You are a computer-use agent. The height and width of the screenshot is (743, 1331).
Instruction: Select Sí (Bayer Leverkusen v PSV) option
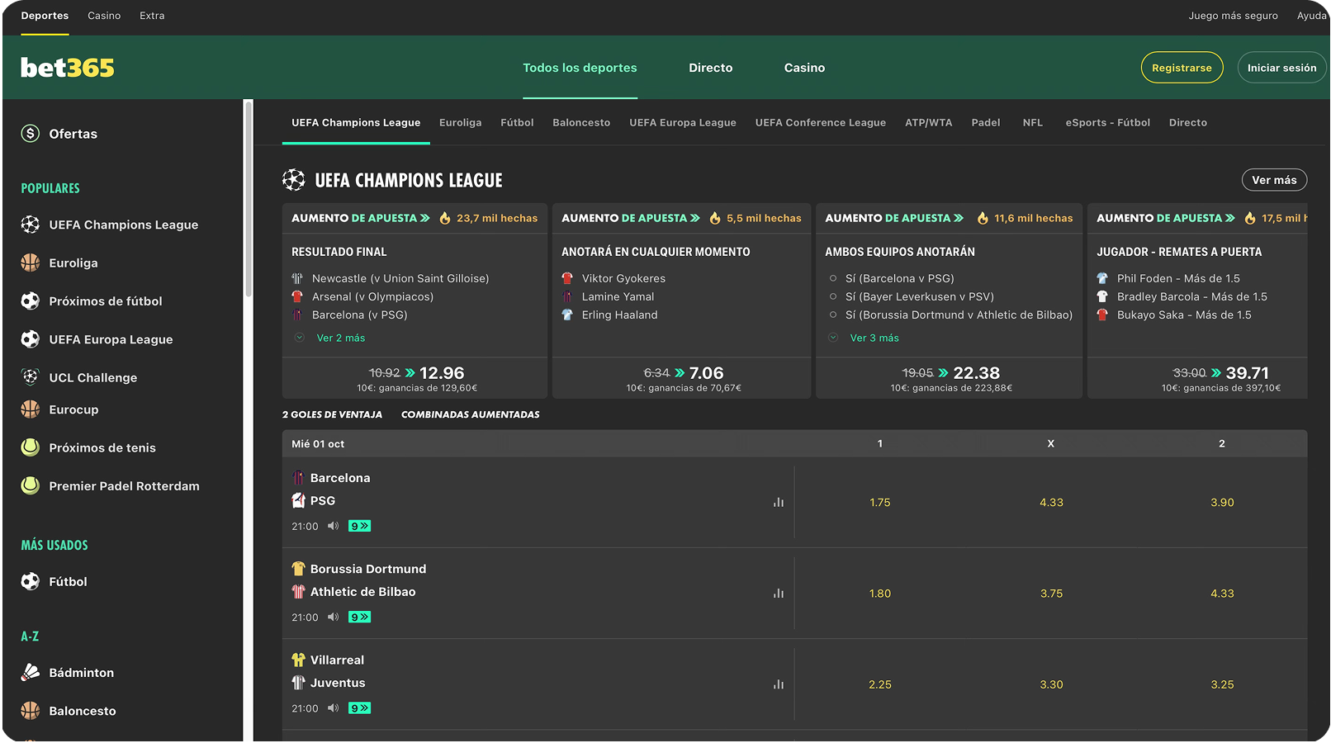pos(833,296)
